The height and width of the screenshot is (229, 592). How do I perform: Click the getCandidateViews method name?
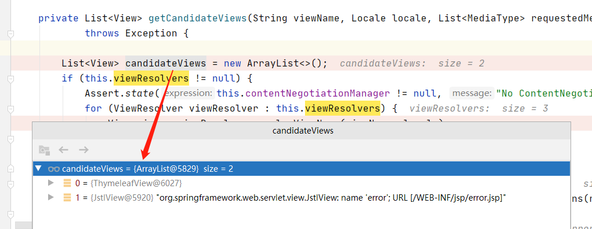click(x=198, y=18)
